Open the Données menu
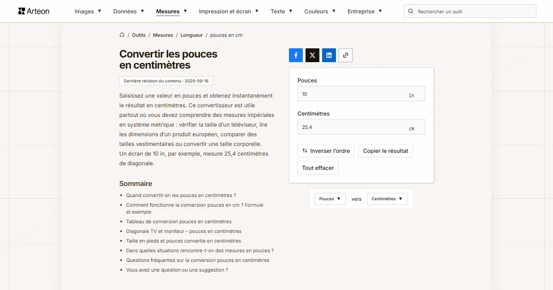This screenshot has height=290, width=553. (129, 12)
